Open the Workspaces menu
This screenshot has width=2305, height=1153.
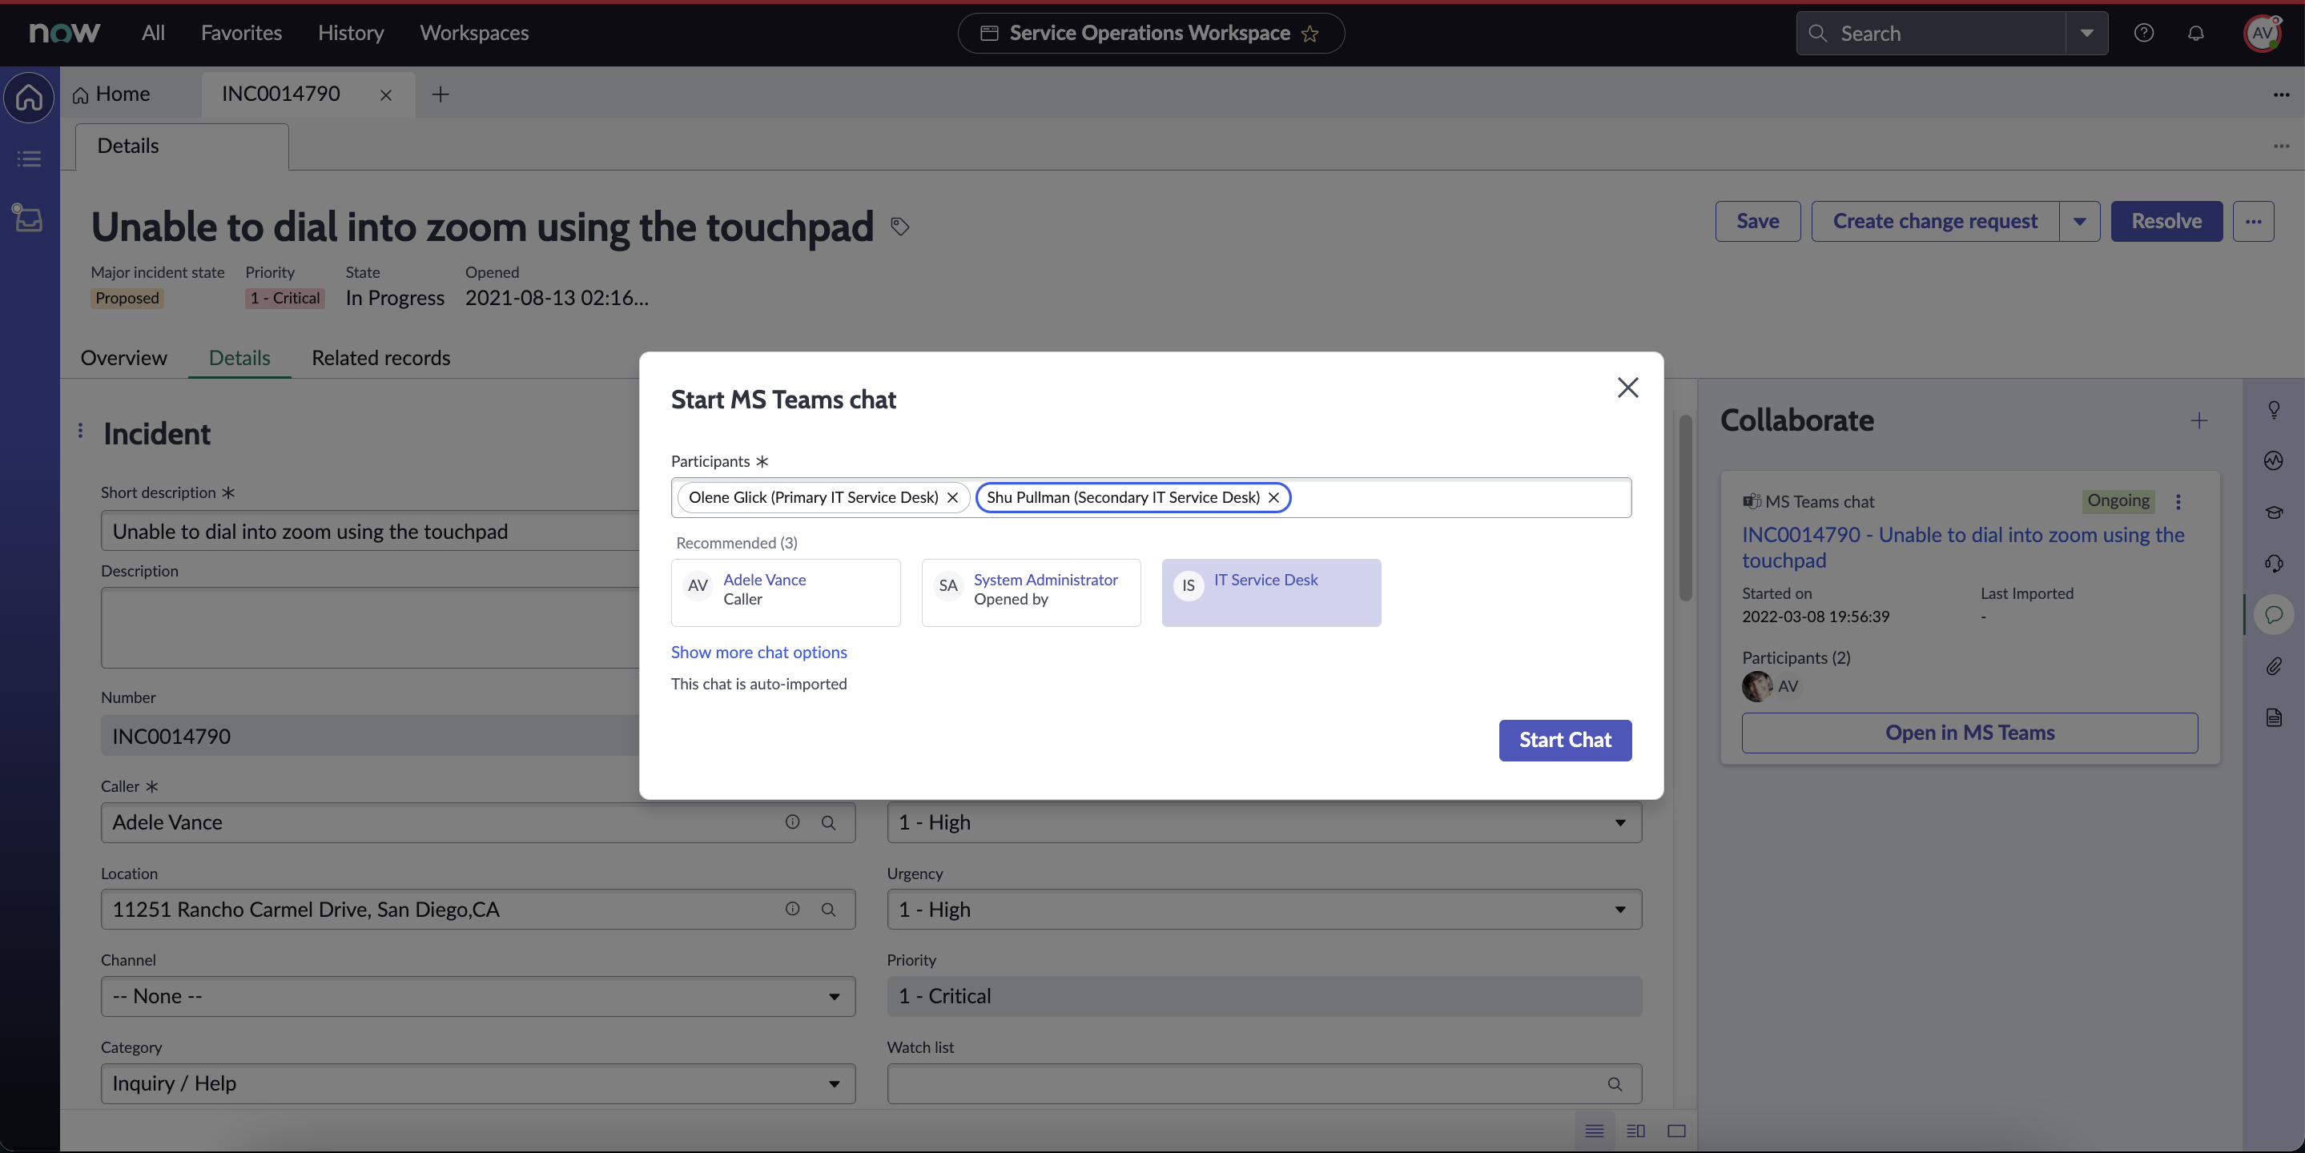click(474, 33)
